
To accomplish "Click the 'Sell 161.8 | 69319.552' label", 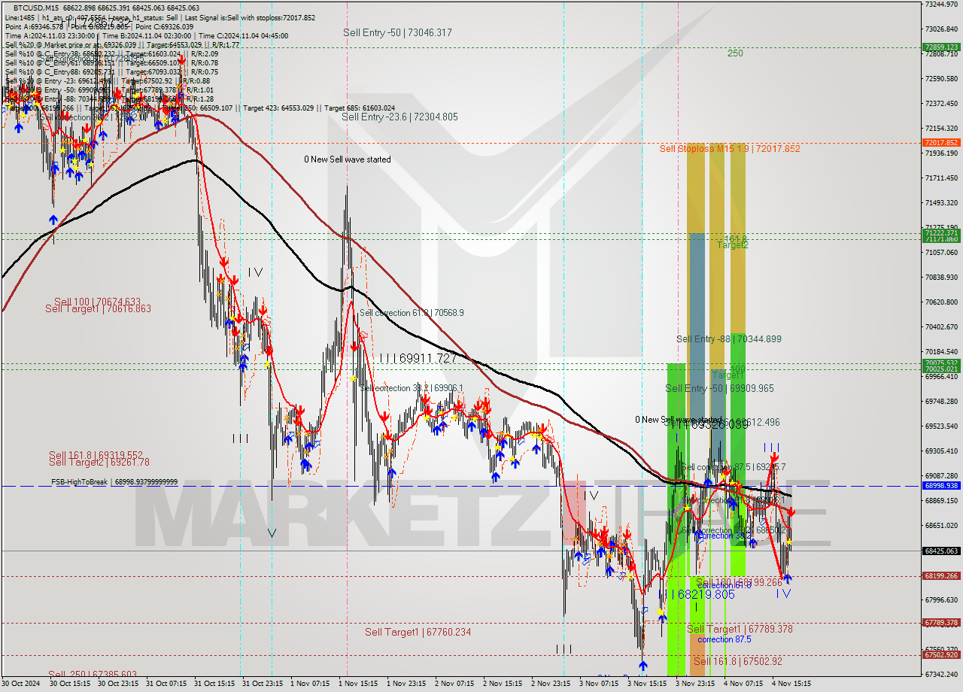I will [x=96, y=455].
